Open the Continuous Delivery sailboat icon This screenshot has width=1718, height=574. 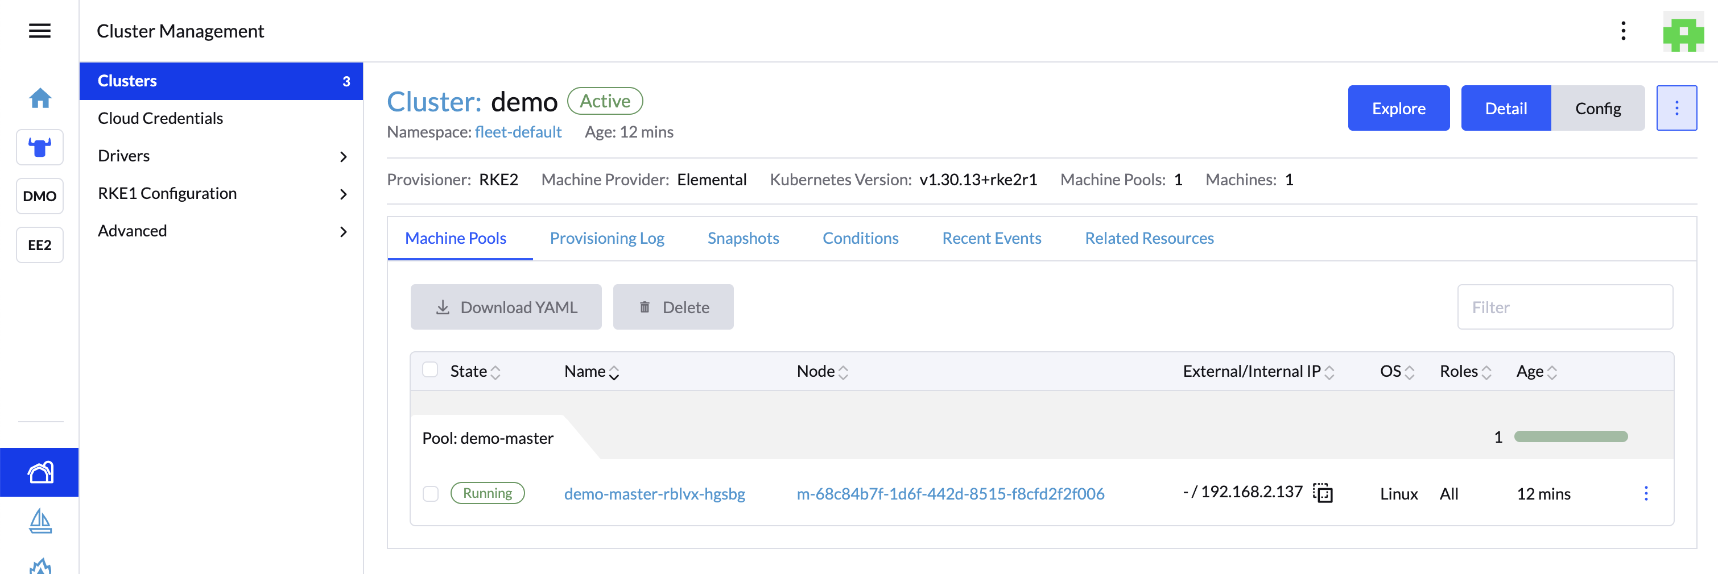point(40,521)
